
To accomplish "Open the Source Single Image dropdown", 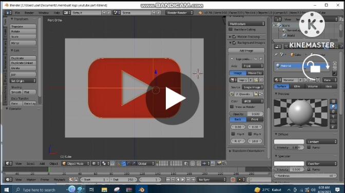I will 253,88.
